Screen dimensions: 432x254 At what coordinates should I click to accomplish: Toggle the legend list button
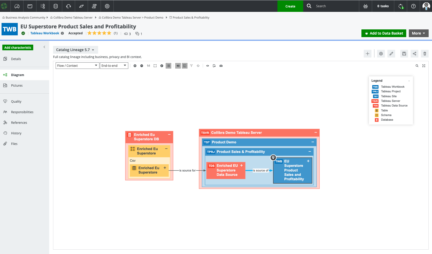pos(168,66)
